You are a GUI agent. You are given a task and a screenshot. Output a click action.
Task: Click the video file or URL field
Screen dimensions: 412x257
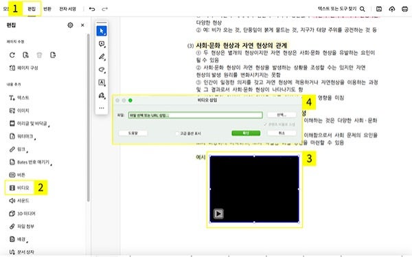tap(195, 115)
